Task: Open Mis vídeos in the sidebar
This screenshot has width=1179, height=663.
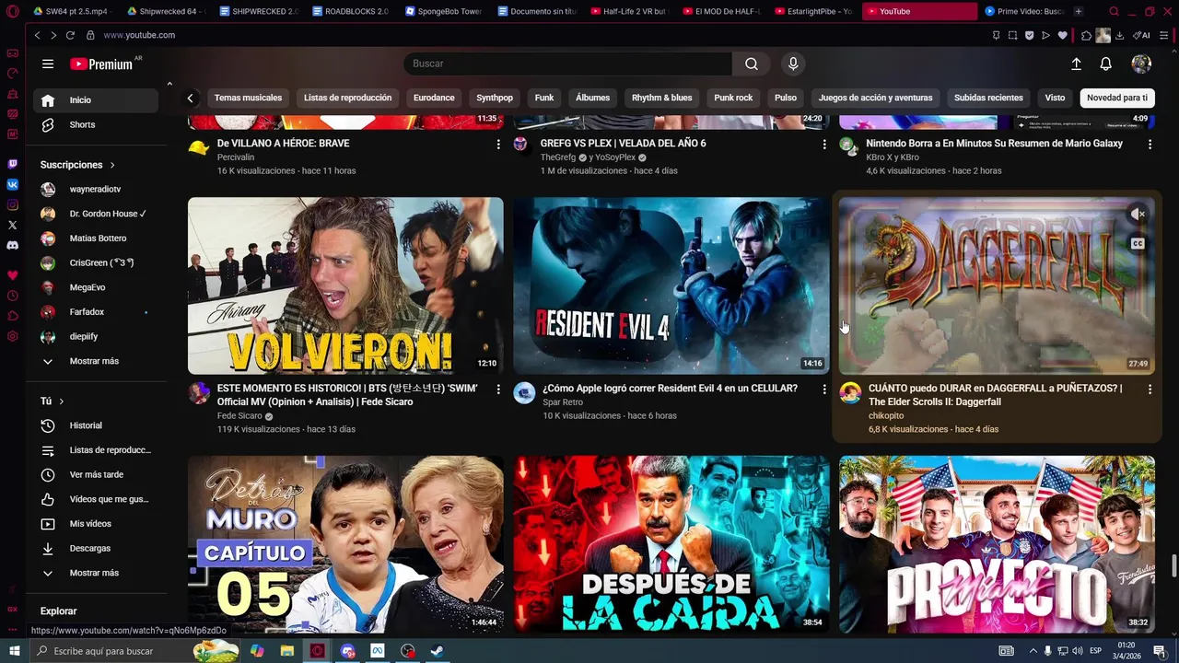Action: point(96,524)
